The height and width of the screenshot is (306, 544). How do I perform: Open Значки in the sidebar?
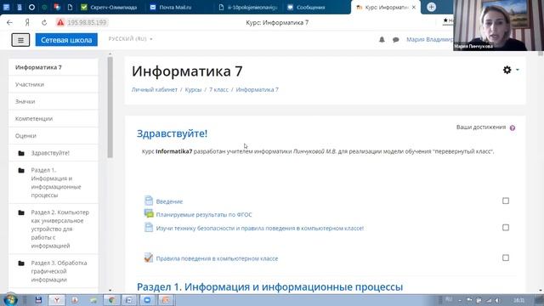tap(54, 101)
